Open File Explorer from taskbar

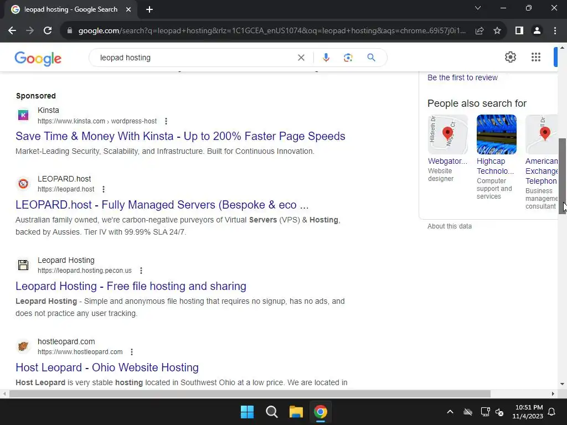296,412
